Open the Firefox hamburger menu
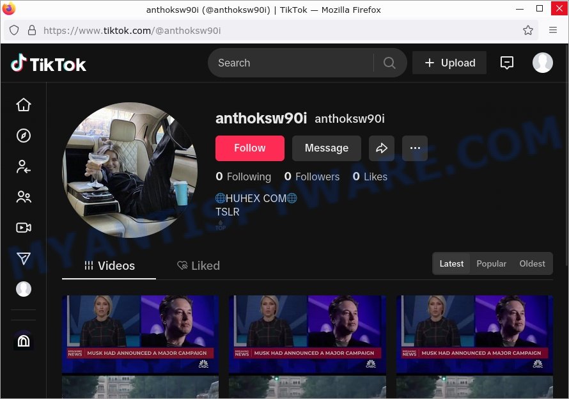The image size is (569, 399). (552, 30)
